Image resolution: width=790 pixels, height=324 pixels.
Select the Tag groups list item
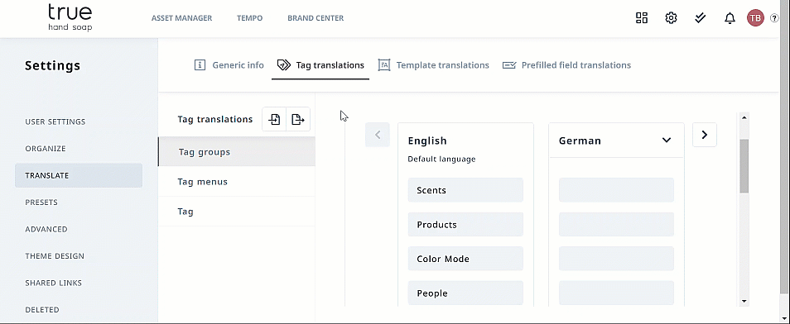tap(237, 152)
